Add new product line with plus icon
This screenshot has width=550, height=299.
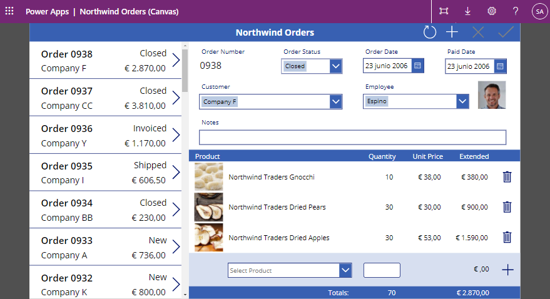coord(507,270)
